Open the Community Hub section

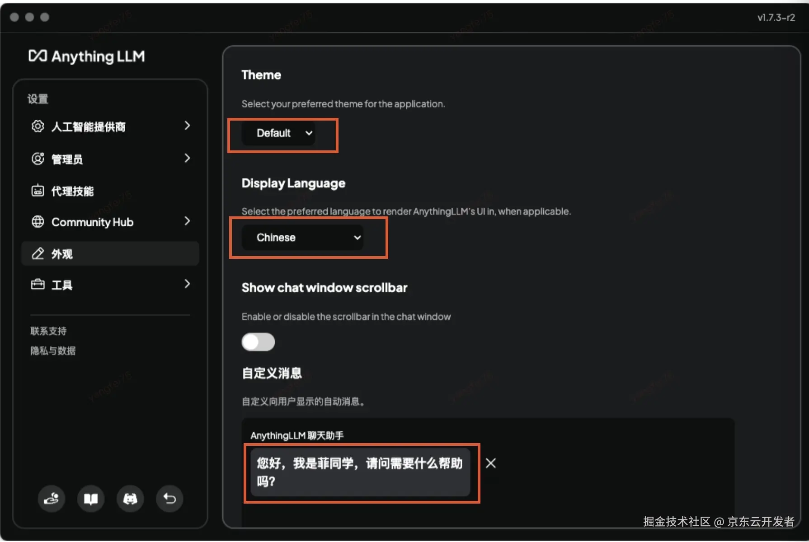coord(110,222)
